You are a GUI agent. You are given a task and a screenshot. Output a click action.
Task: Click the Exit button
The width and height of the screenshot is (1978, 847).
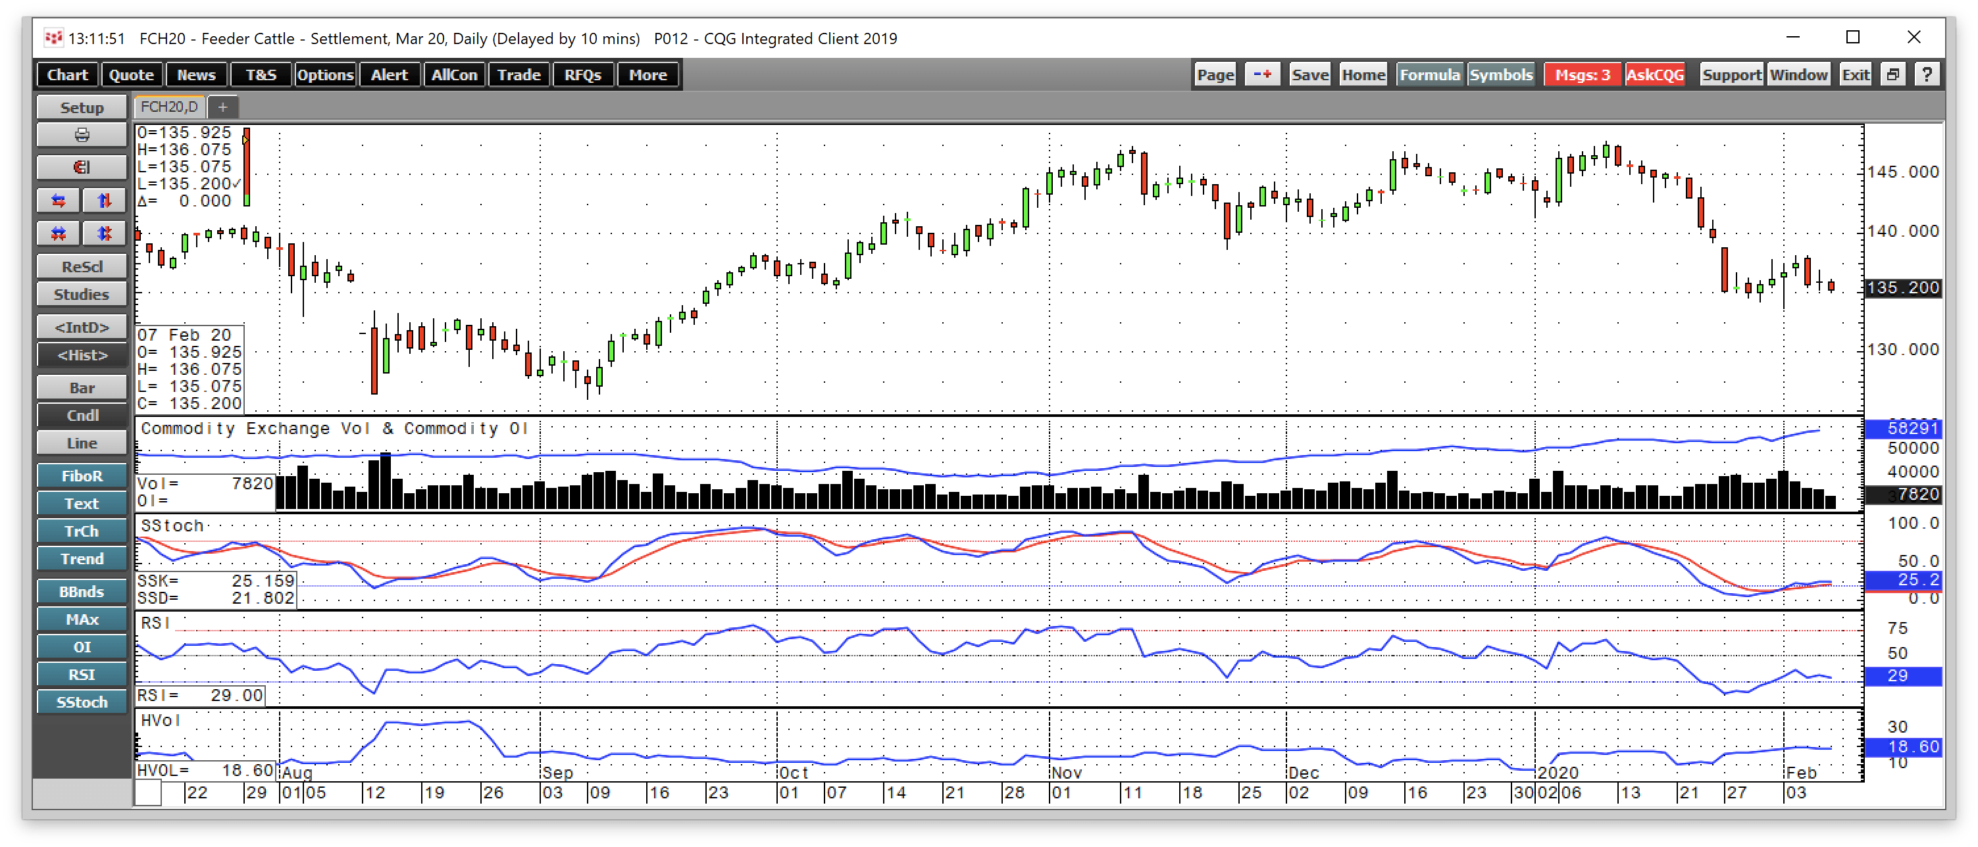coord(1855,74)
